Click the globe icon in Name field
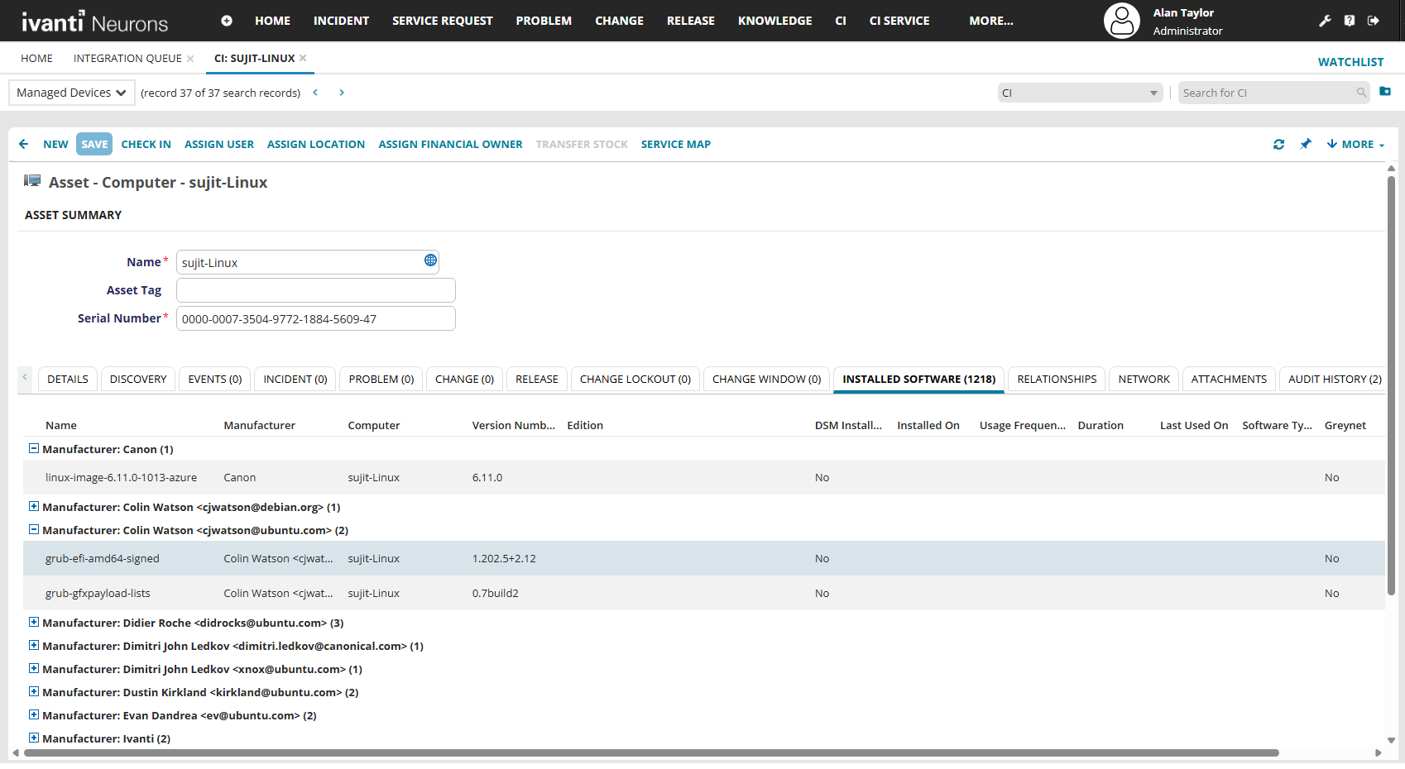 (x=430, y=260)
